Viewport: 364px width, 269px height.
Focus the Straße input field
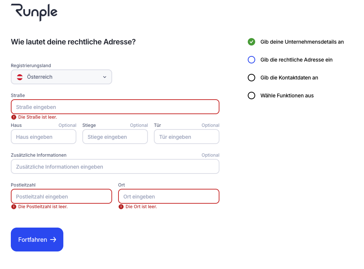pos(115,107)
